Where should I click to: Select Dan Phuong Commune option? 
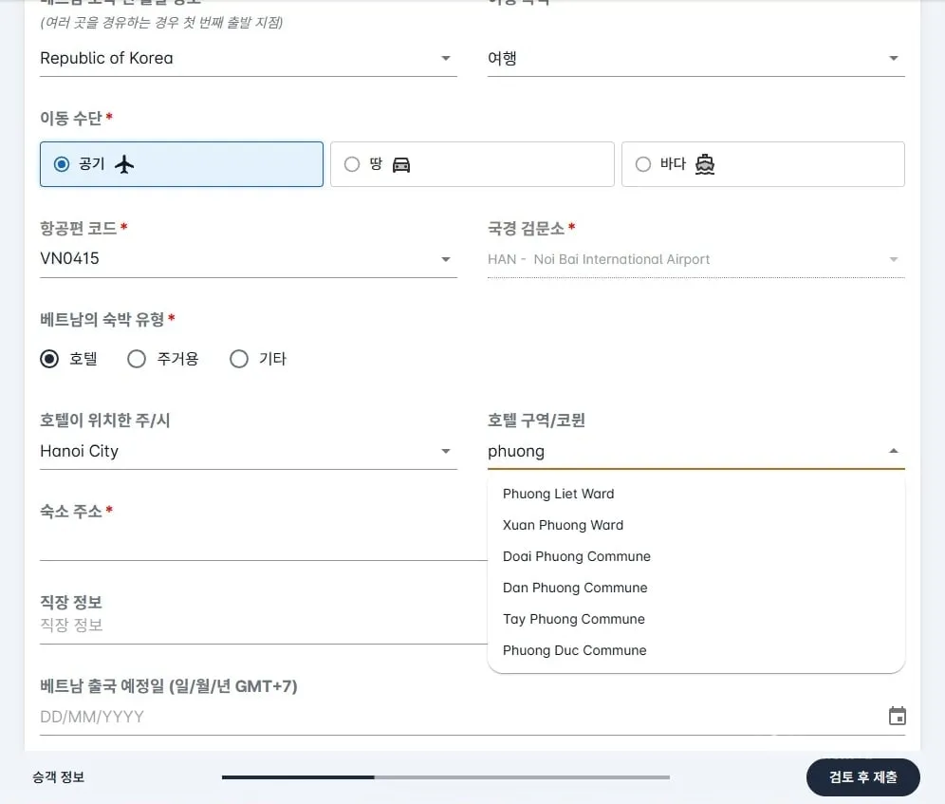696,589
